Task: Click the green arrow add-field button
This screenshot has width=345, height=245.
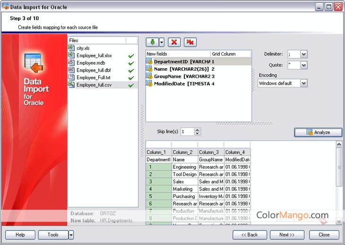Action: coord(152,42)
